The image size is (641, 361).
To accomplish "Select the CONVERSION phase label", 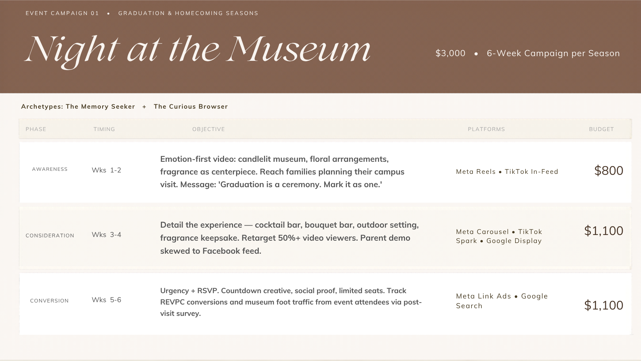I will (49, 301).
